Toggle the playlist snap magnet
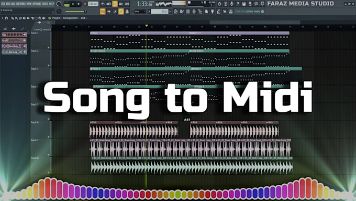Image resolution: width=356 pixels, height=201 pixels. [x=6, y=18]
